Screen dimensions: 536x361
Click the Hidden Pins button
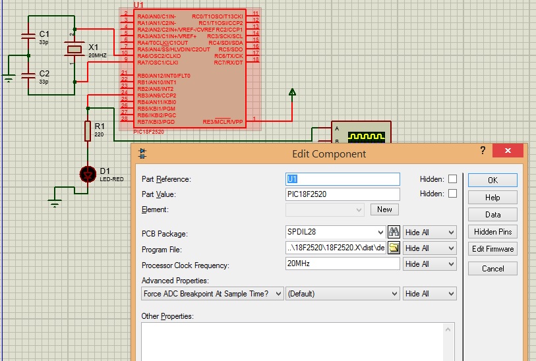(492, 232)
